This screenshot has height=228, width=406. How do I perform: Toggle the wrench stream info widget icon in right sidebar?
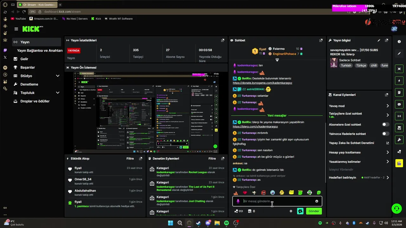pos(399,140)
